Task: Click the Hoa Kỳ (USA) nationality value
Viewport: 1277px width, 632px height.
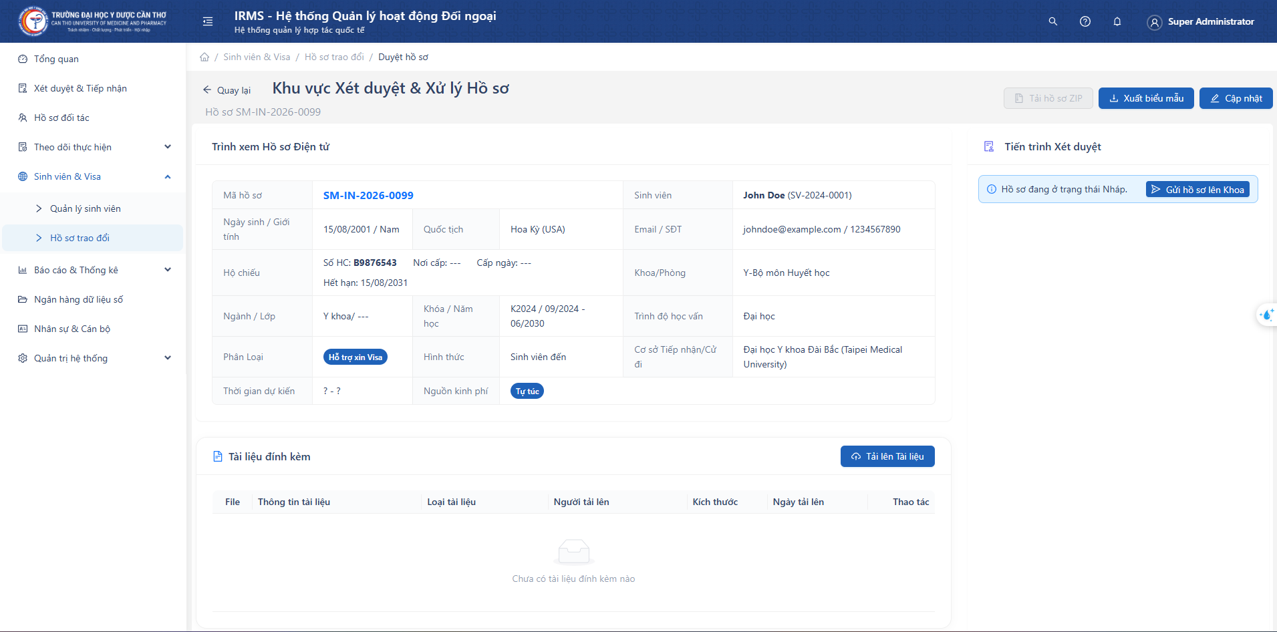Action: tap(538, 229)
